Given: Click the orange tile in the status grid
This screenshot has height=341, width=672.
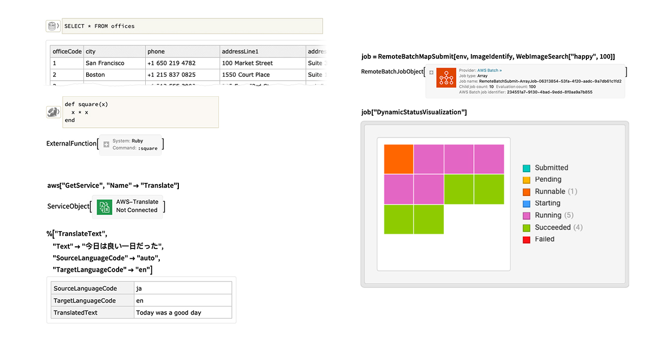Looking at the screenshot, I should [x=398, y=159].
